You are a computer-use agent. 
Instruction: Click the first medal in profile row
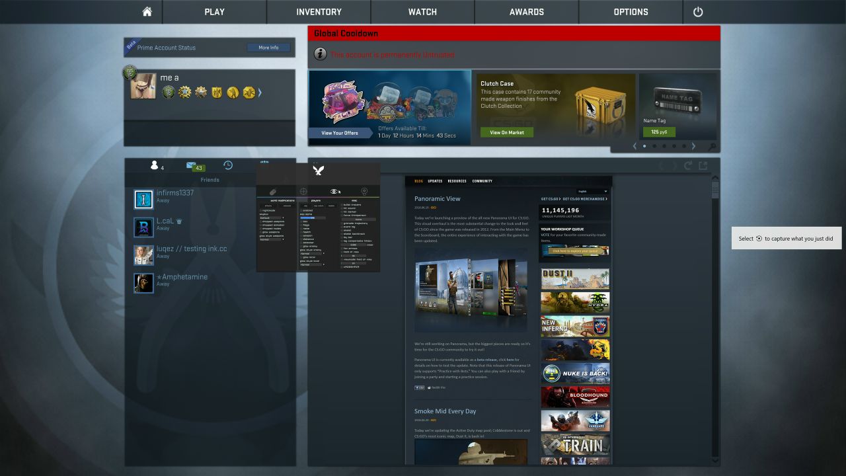click(x=169, y=92)
